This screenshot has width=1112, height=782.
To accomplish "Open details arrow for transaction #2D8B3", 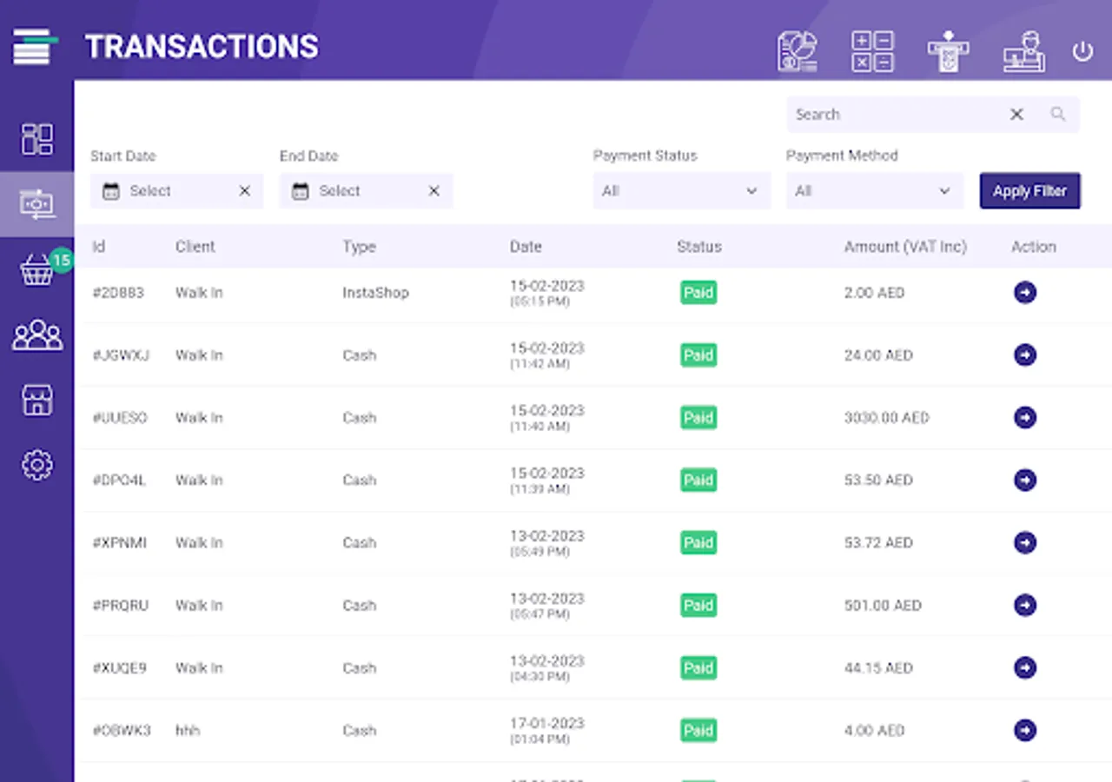I will point(1025,293).
